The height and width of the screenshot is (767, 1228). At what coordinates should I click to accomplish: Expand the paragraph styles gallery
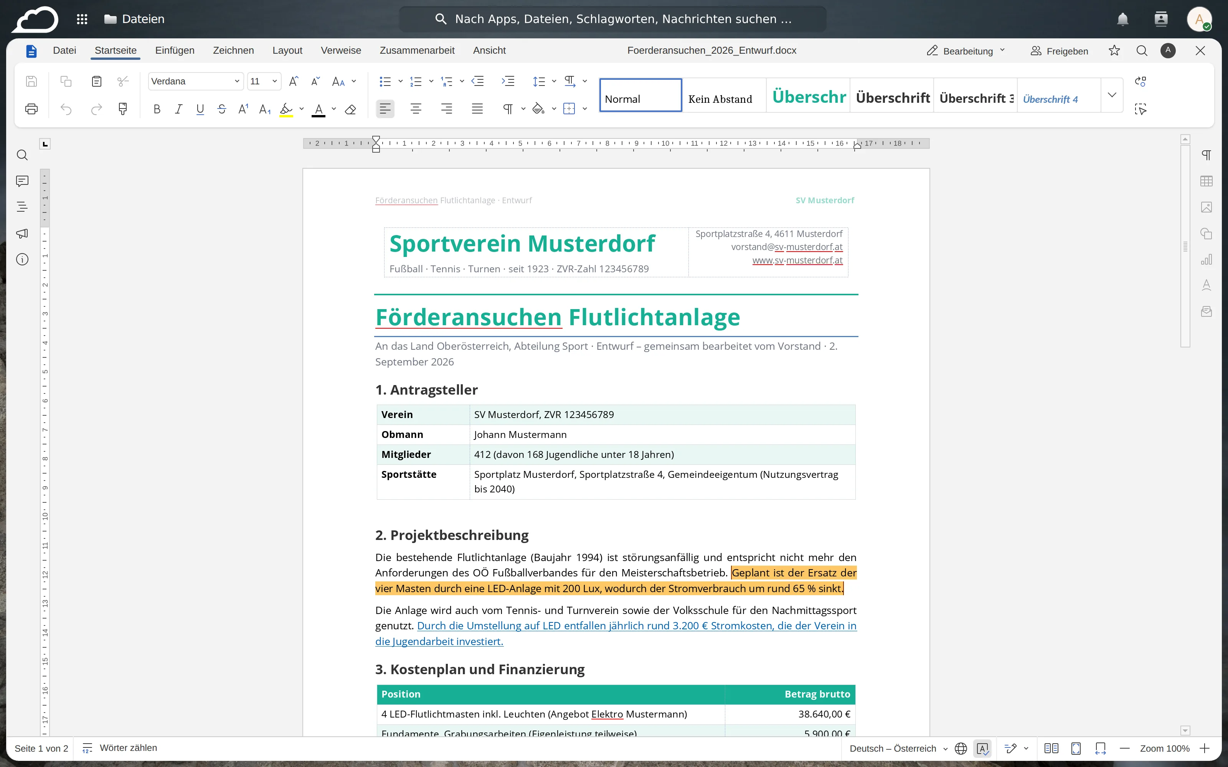click(x=1112, y=95)
